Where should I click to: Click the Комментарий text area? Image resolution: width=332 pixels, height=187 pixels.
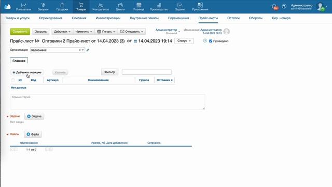(x=108, y=102)
